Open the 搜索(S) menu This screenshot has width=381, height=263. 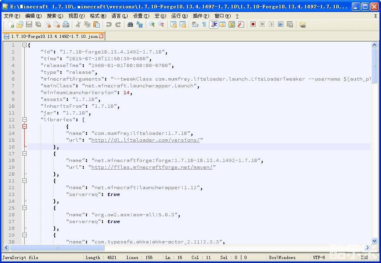[x=55, y=16]
